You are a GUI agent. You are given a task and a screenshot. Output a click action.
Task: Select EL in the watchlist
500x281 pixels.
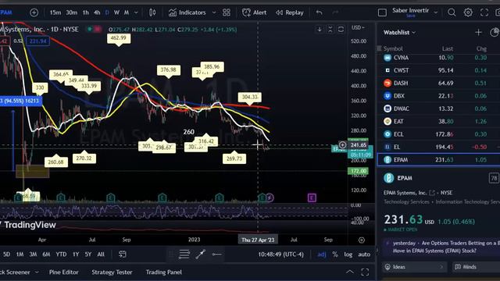(438, 147)
